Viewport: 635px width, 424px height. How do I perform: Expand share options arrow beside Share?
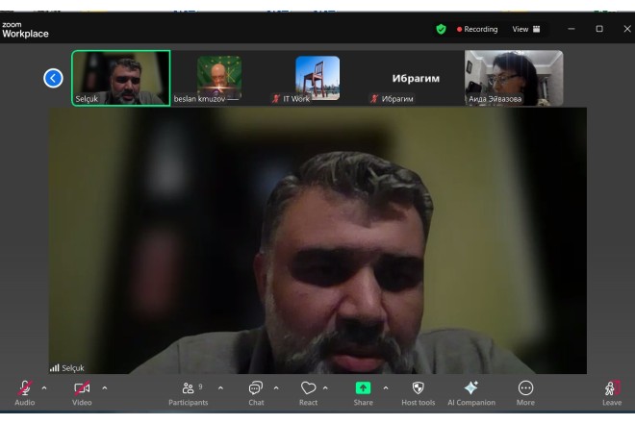pos(386,388)
